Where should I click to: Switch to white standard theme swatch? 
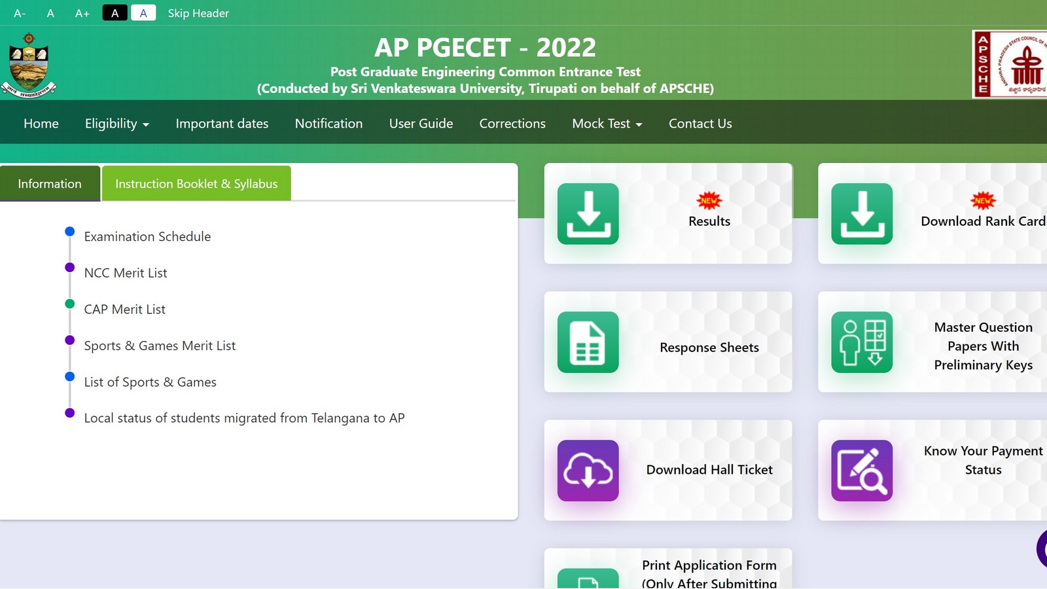click(143, 13)
